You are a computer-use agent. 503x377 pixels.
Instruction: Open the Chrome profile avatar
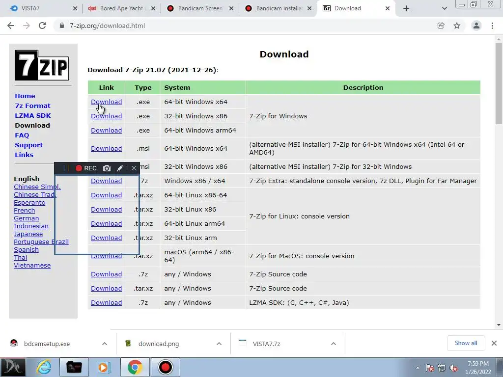476,26
